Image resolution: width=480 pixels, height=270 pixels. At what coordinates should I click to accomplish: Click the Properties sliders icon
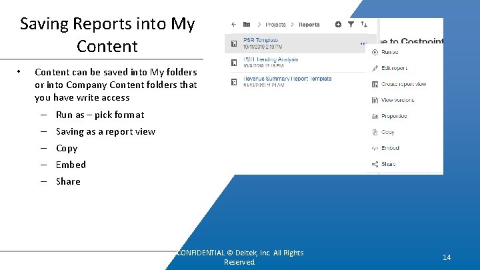[x=375, y=116]
